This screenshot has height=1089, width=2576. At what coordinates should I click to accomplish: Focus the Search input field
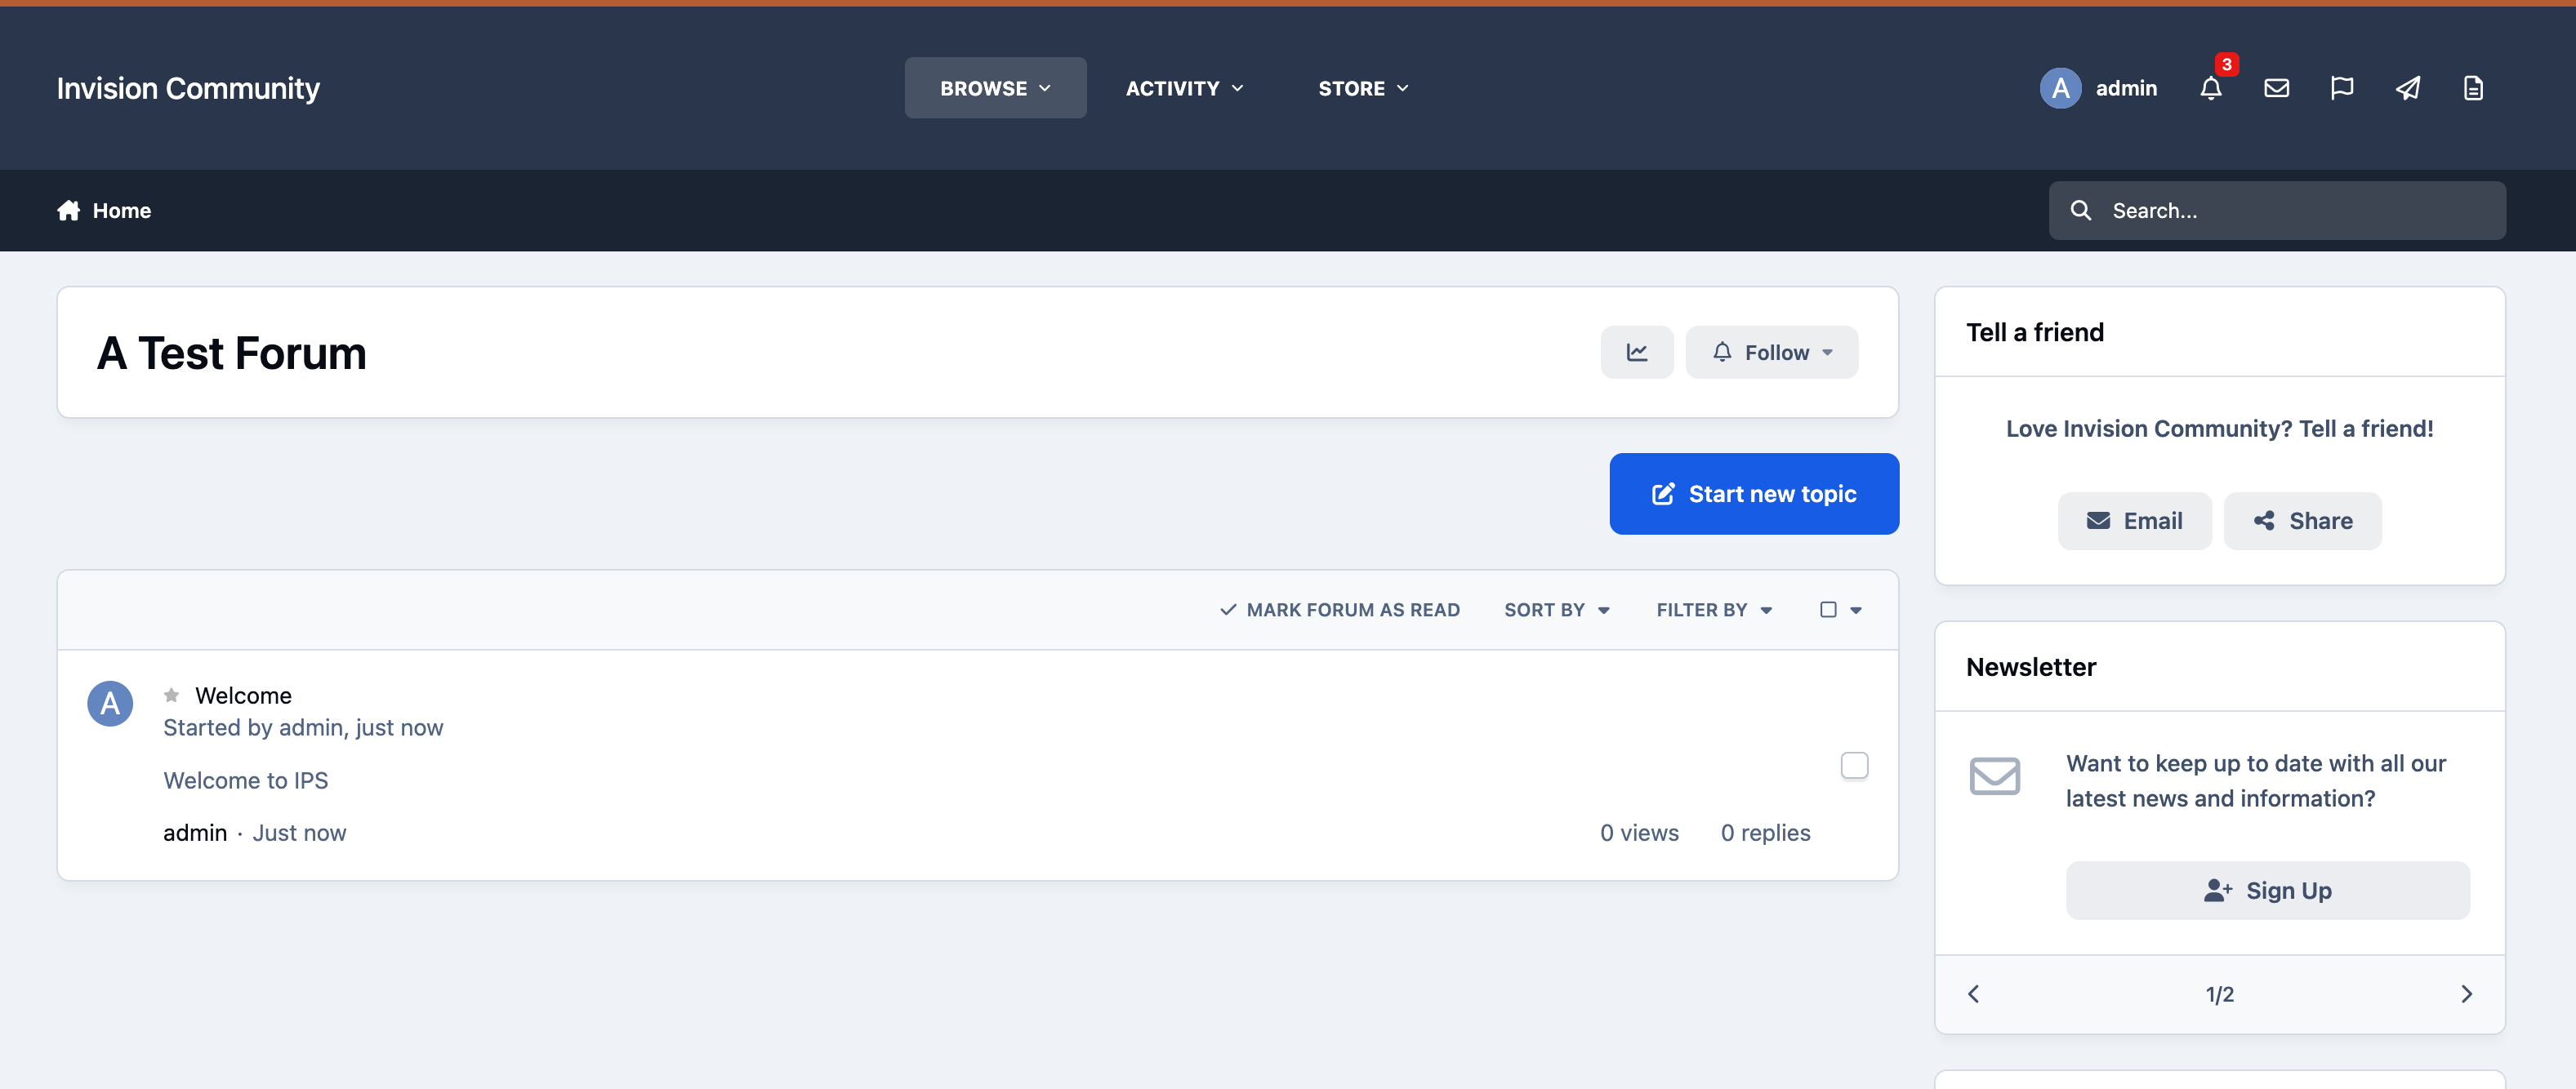pos(2277,211)
